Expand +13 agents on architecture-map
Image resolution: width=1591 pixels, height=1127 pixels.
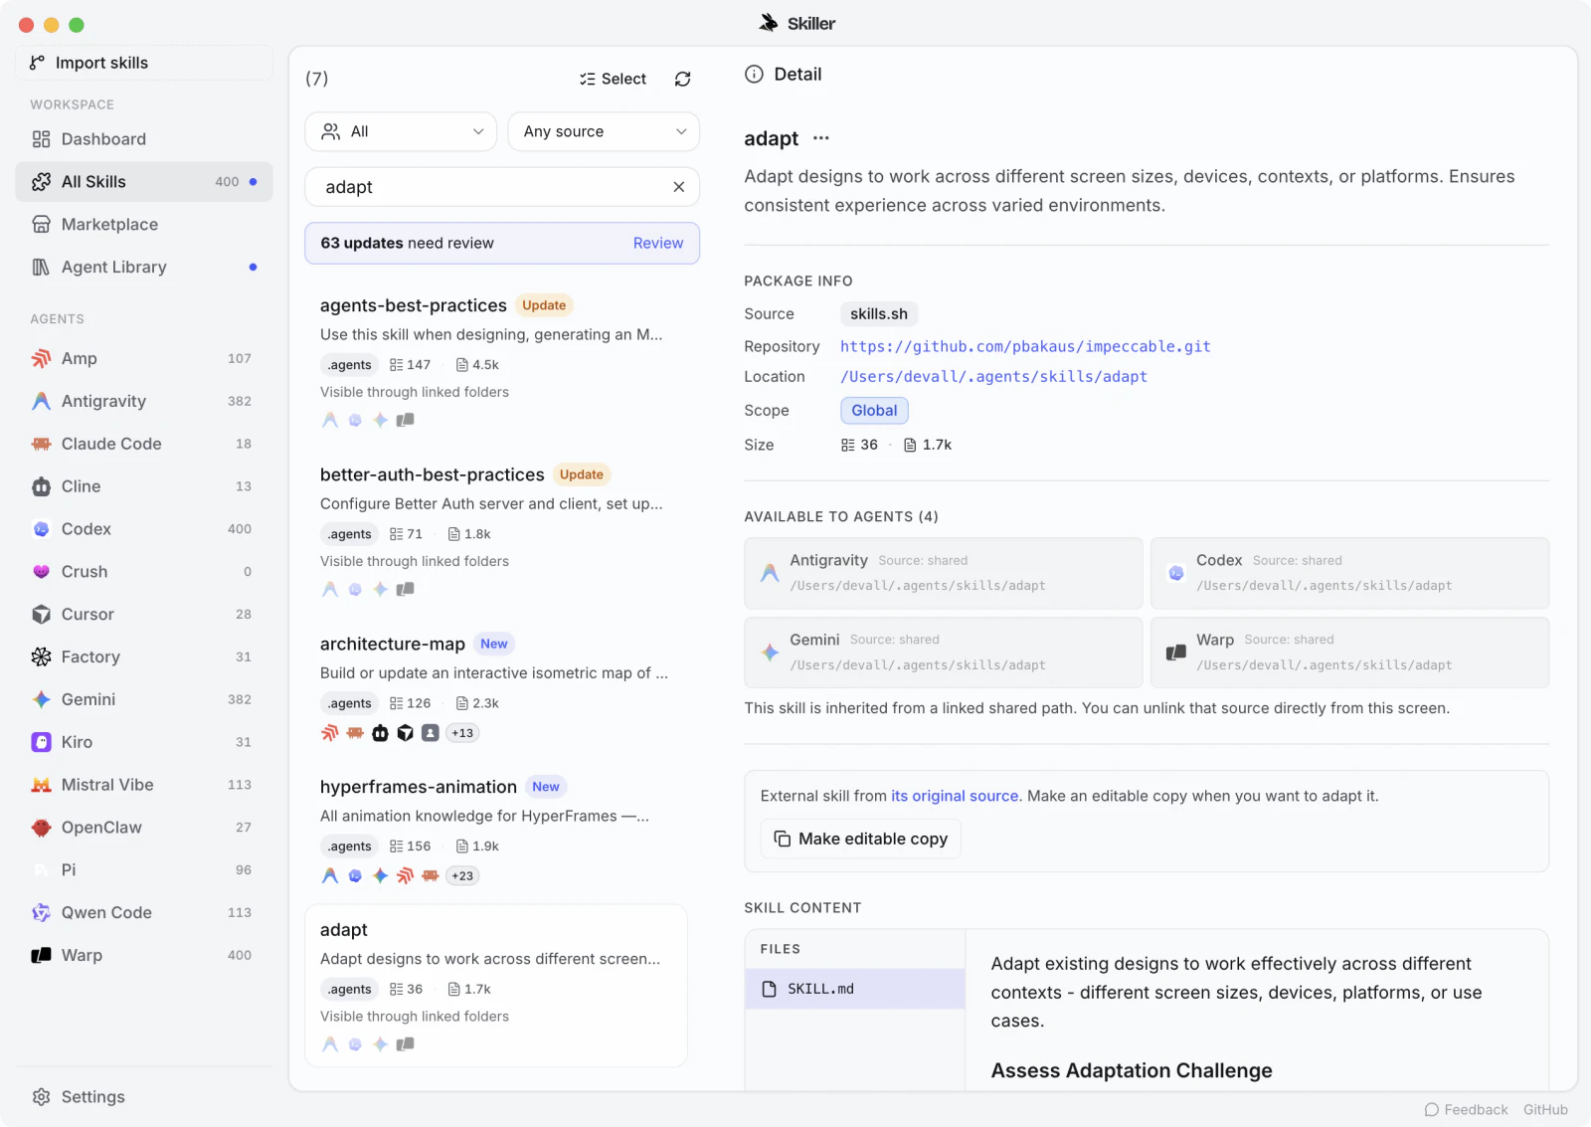click(x=462, y=733)
